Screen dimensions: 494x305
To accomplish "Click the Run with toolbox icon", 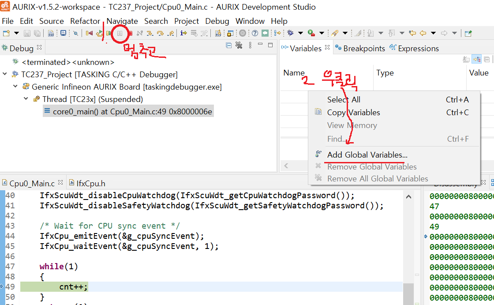I will point(311,33).
